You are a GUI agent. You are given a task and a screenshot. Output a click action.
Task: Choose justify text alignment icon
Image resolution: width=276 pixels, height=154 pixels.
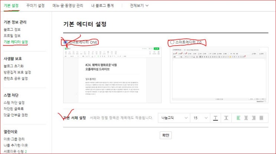click(x=262, y=118)
